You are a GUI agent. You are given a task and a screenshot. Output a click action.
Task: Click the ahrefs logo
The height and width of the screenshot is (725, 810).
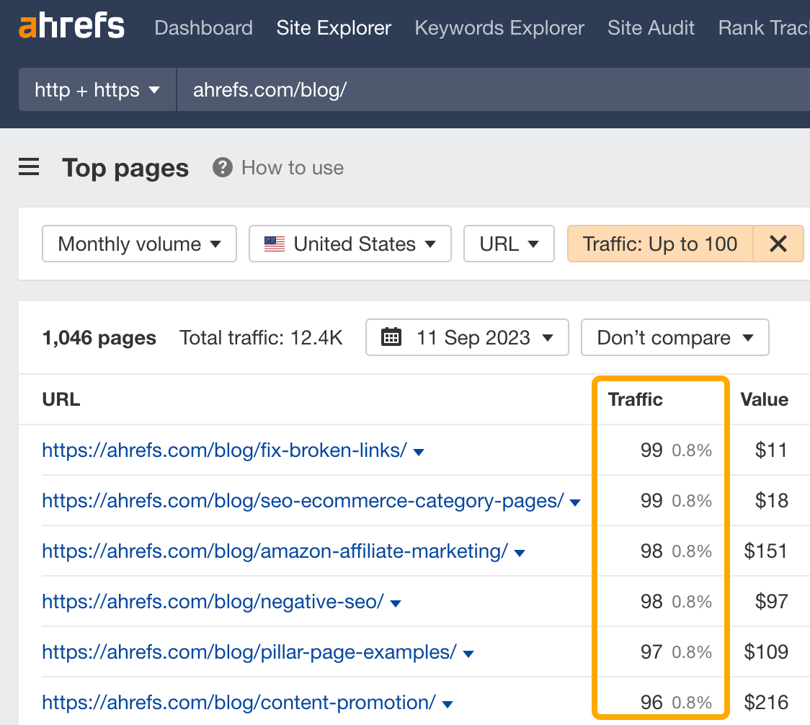[71, 27]
